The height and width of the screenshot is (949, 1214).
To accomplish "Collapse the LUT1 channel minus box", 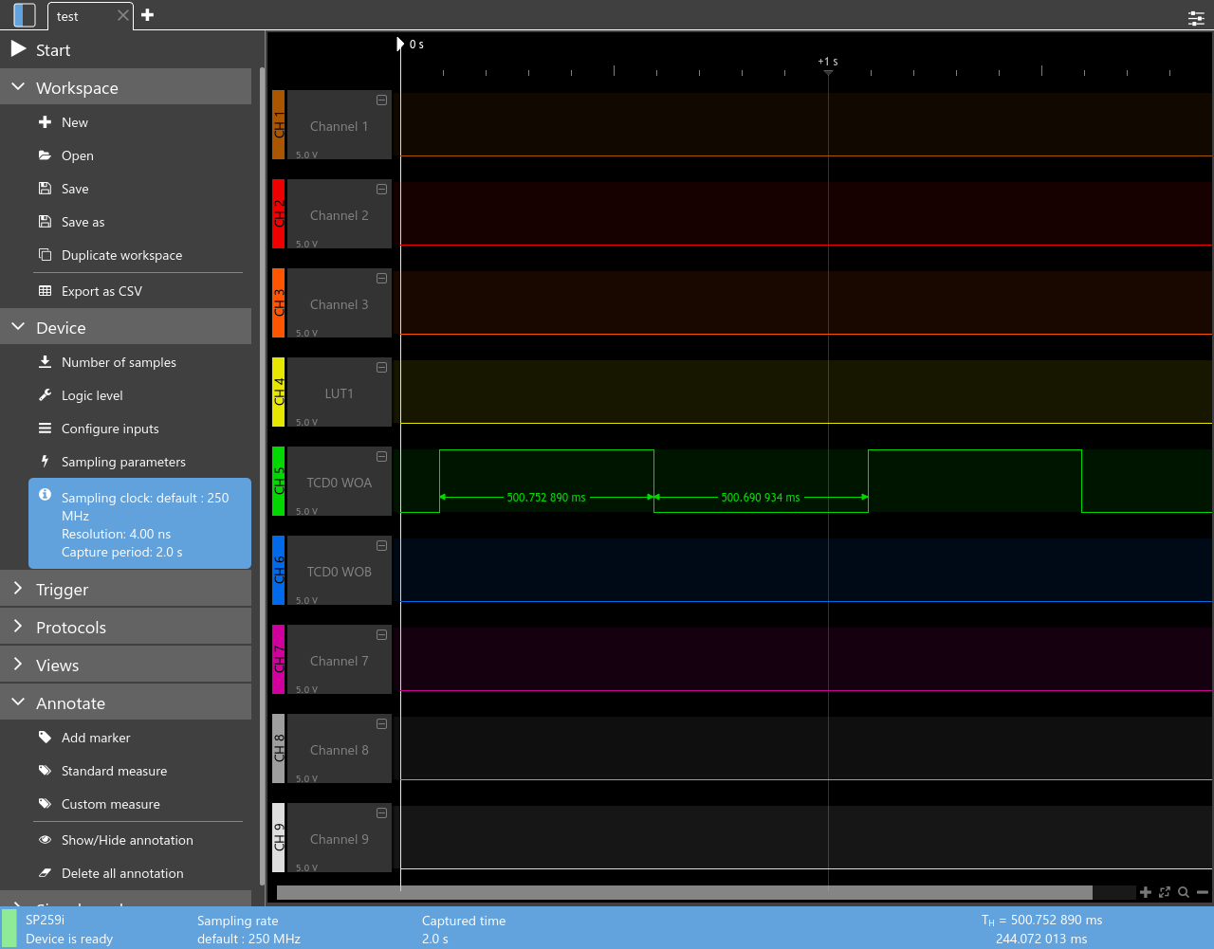I will coord(381,368).
